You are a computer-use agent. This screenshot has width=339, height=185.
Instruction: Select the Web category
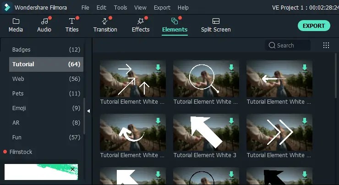point(46,79)
